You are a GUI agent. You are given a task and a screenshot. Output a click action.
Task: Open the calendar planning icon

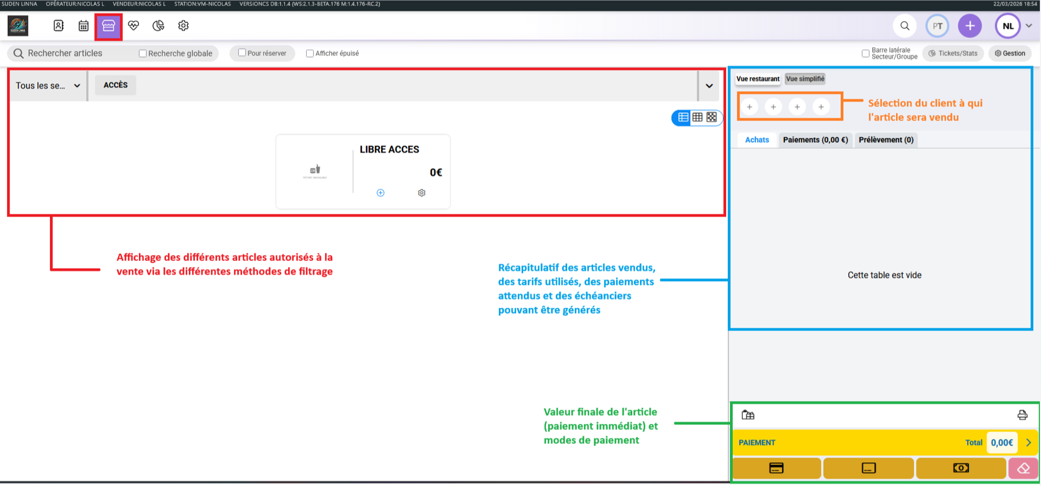coord(83,26)
